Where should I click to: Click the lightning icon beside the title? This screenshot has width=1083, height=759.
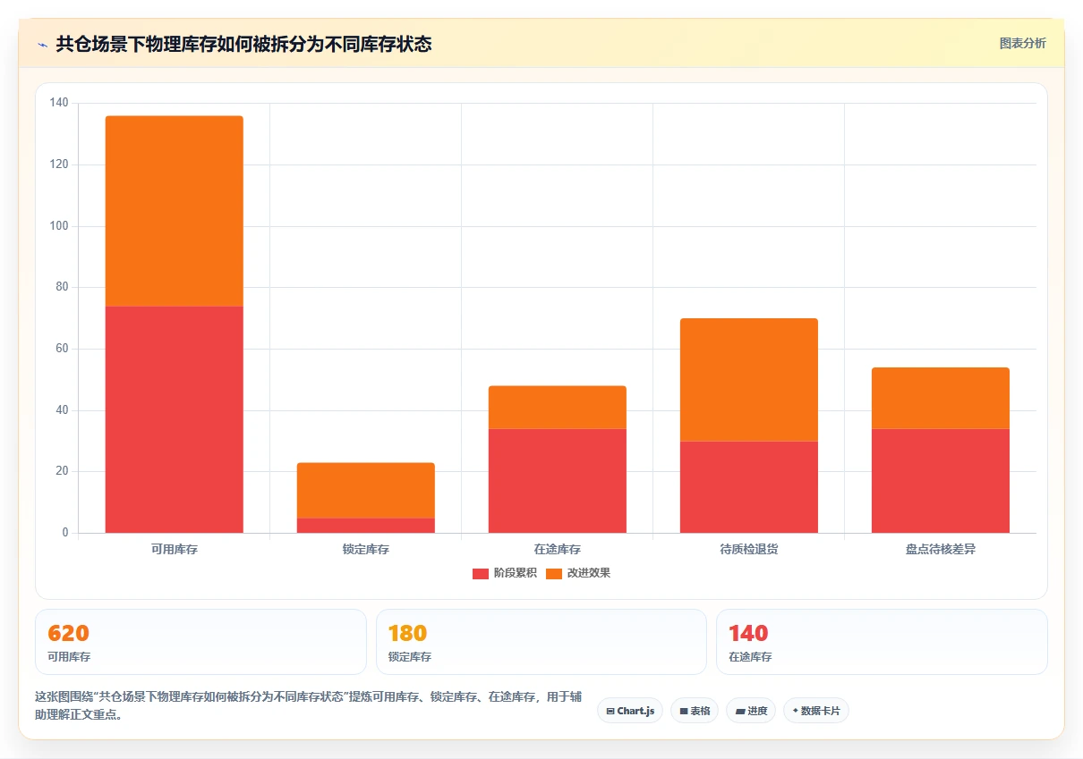pyautogui.click(x=43, y=44)
